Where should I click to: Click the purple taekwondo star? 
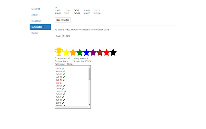[x=93, y=52]
